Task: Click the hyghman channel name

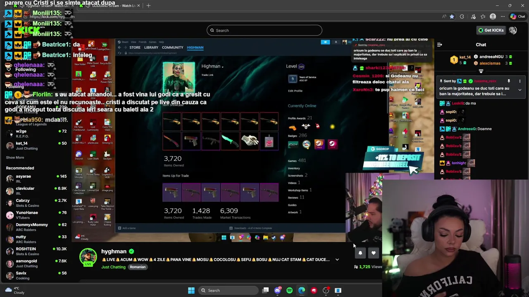Action: click(x=114, y=252)
